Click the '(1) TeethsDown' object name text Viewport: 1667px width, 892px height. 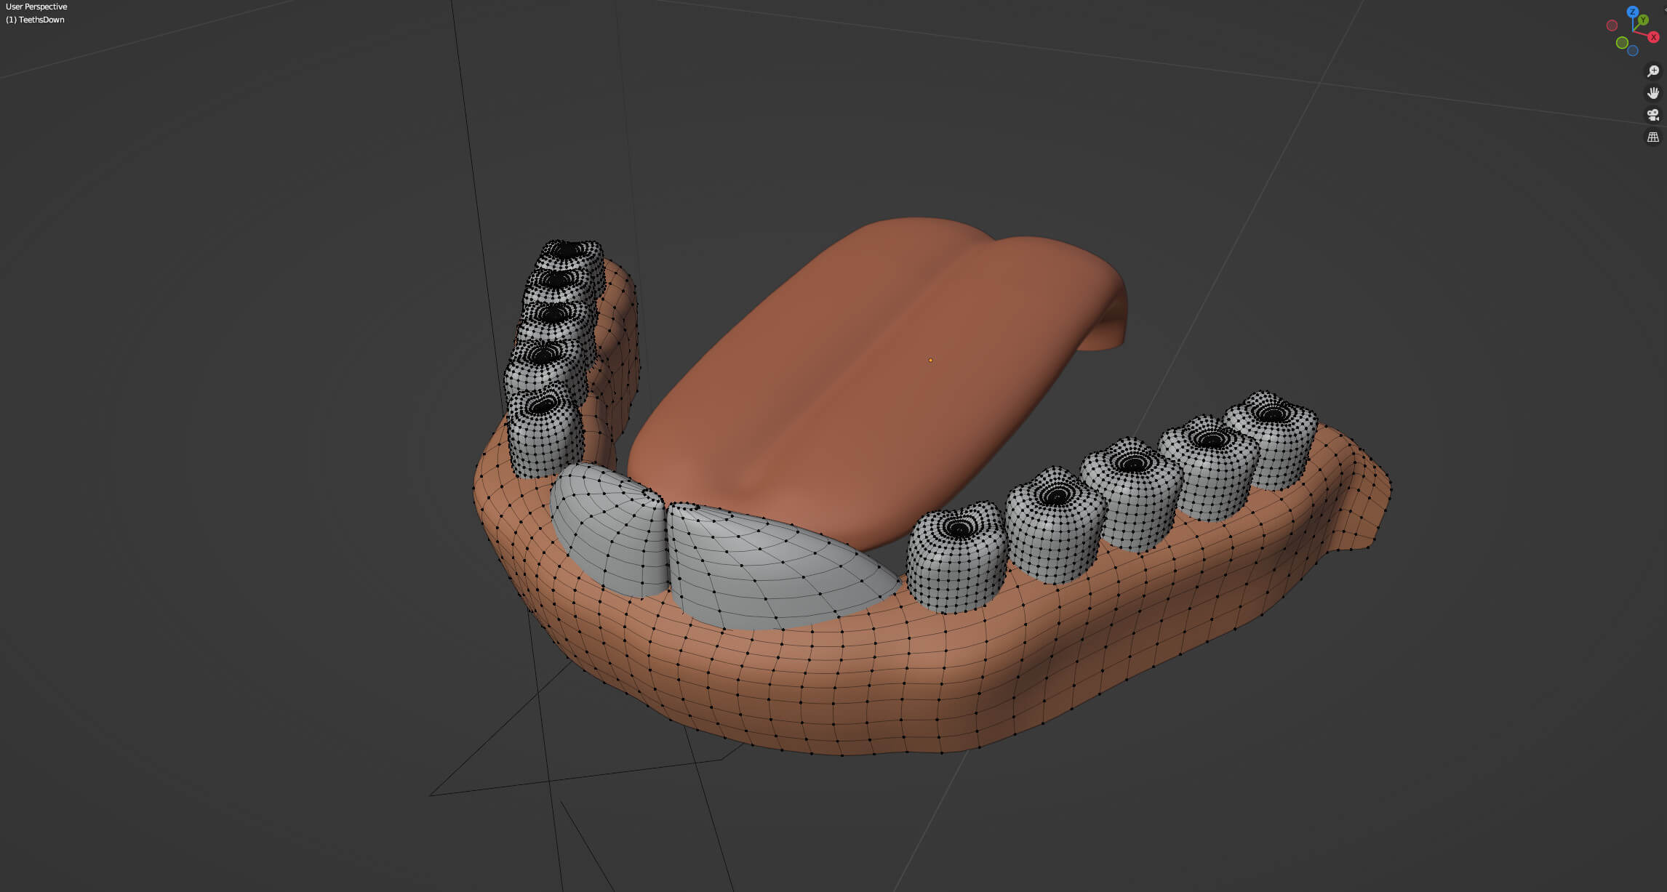pos(35,20)
